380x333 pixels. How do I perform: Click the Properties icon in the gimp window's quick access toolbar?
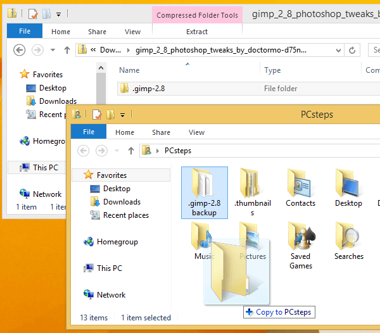33,14
